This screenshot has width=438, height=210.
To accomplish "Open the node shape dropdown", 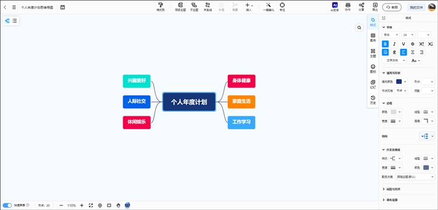I will (x=428, y=81).
